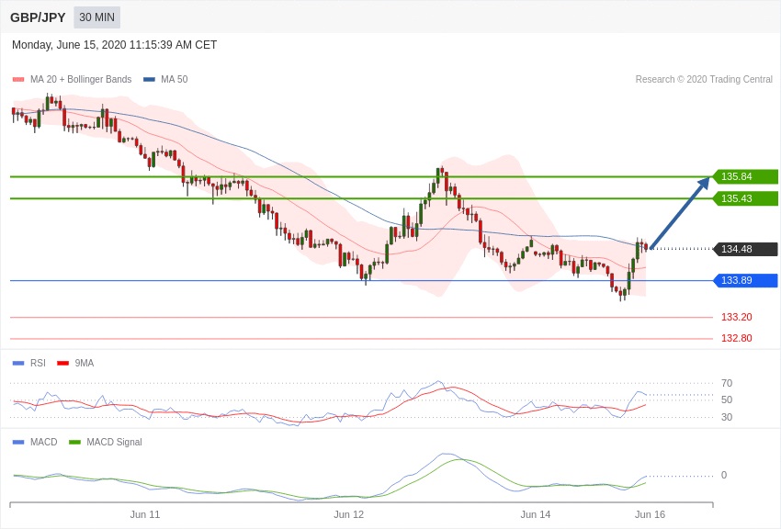Select the Jun 14 date marker
Image resolution: width=781 pixels, height=529 pixels.
coord(536,514)
